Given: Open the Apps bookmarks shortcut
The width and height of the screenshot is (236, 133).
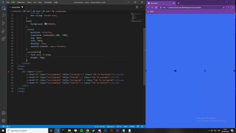Looking at the screenshot, I should [x=150, y=11].
